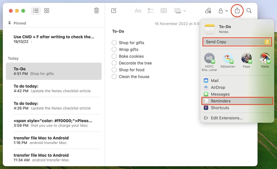
Task: Check off the Shop for gifts item
Action: [114, 43]
